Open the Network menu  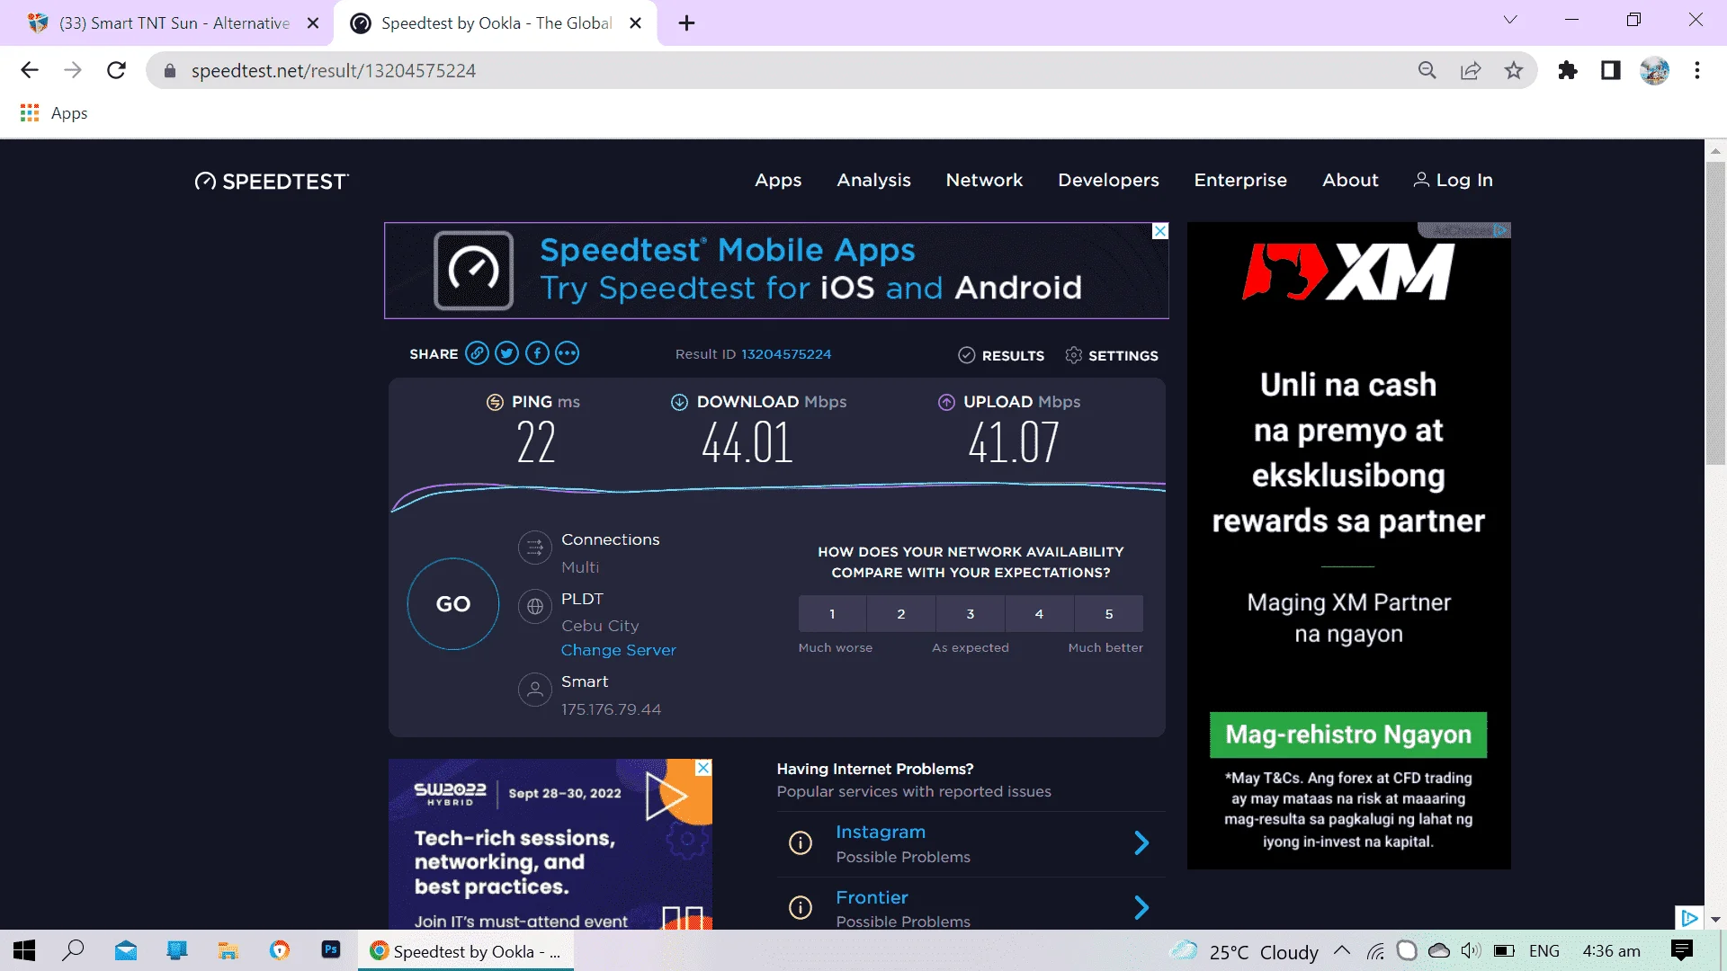(x=984, y=180)
